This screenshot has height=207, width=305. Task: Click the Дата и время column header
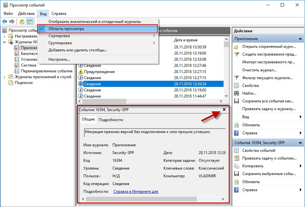point(185,40)
